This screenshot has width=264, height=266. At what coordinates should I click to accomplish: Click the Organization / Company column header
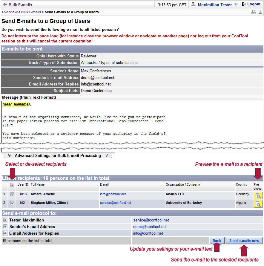(x=183, y=185)
